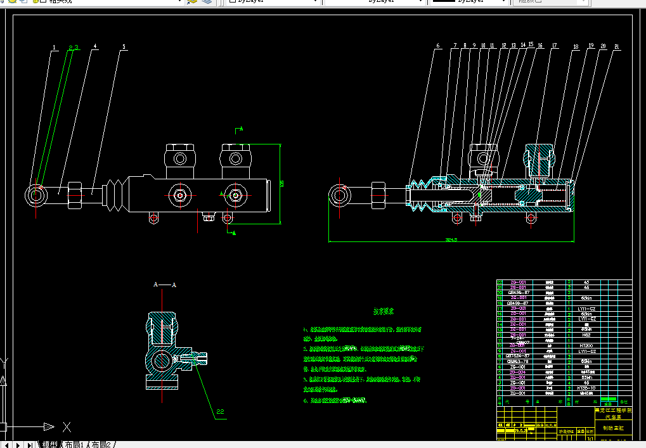Screen dimensions: 646x448
Task: Select balloon number 21 label in drawing
Action: pyautogui.click(x=617, y=47)
